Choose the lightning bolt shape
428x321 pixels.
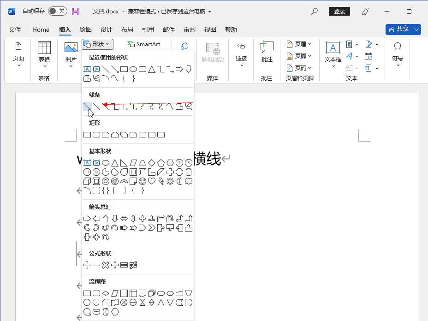point(161,181)
